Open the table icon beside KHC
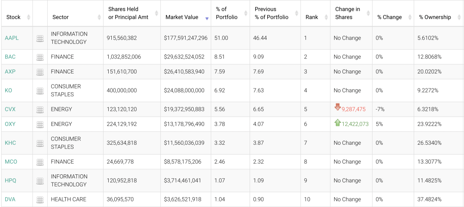 [x=40, y=143]
